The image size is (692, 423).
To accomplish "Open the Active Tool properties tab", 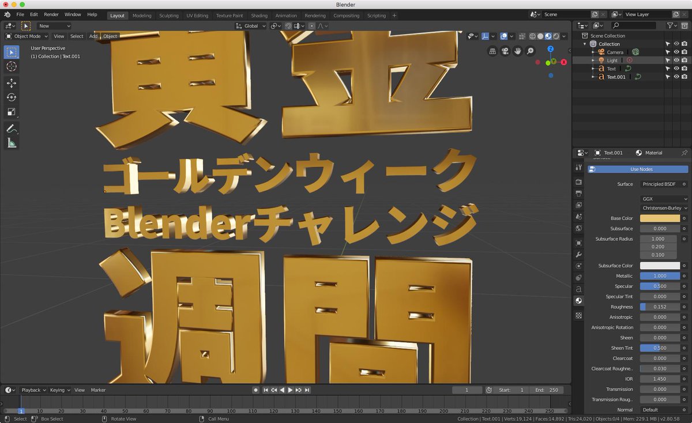I will click(579, 167).
